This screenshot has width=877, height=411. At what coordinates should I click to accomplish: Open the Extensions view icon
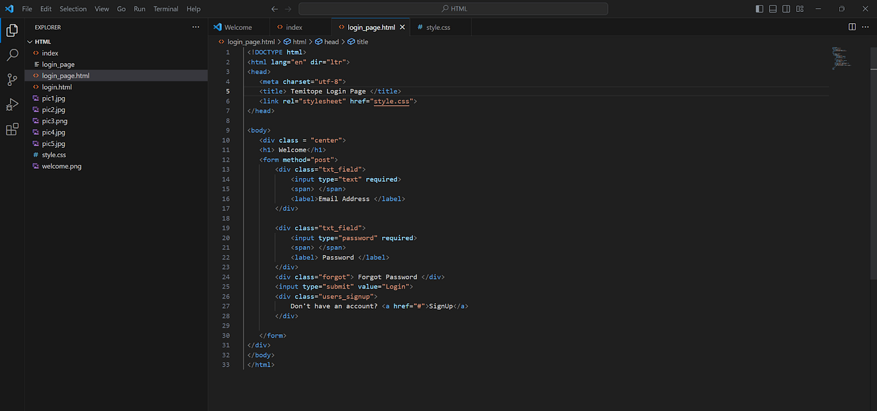click(12, 129)
